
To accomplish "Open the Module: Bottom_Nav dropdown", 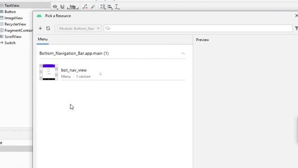I will click(x=79, y=28).
